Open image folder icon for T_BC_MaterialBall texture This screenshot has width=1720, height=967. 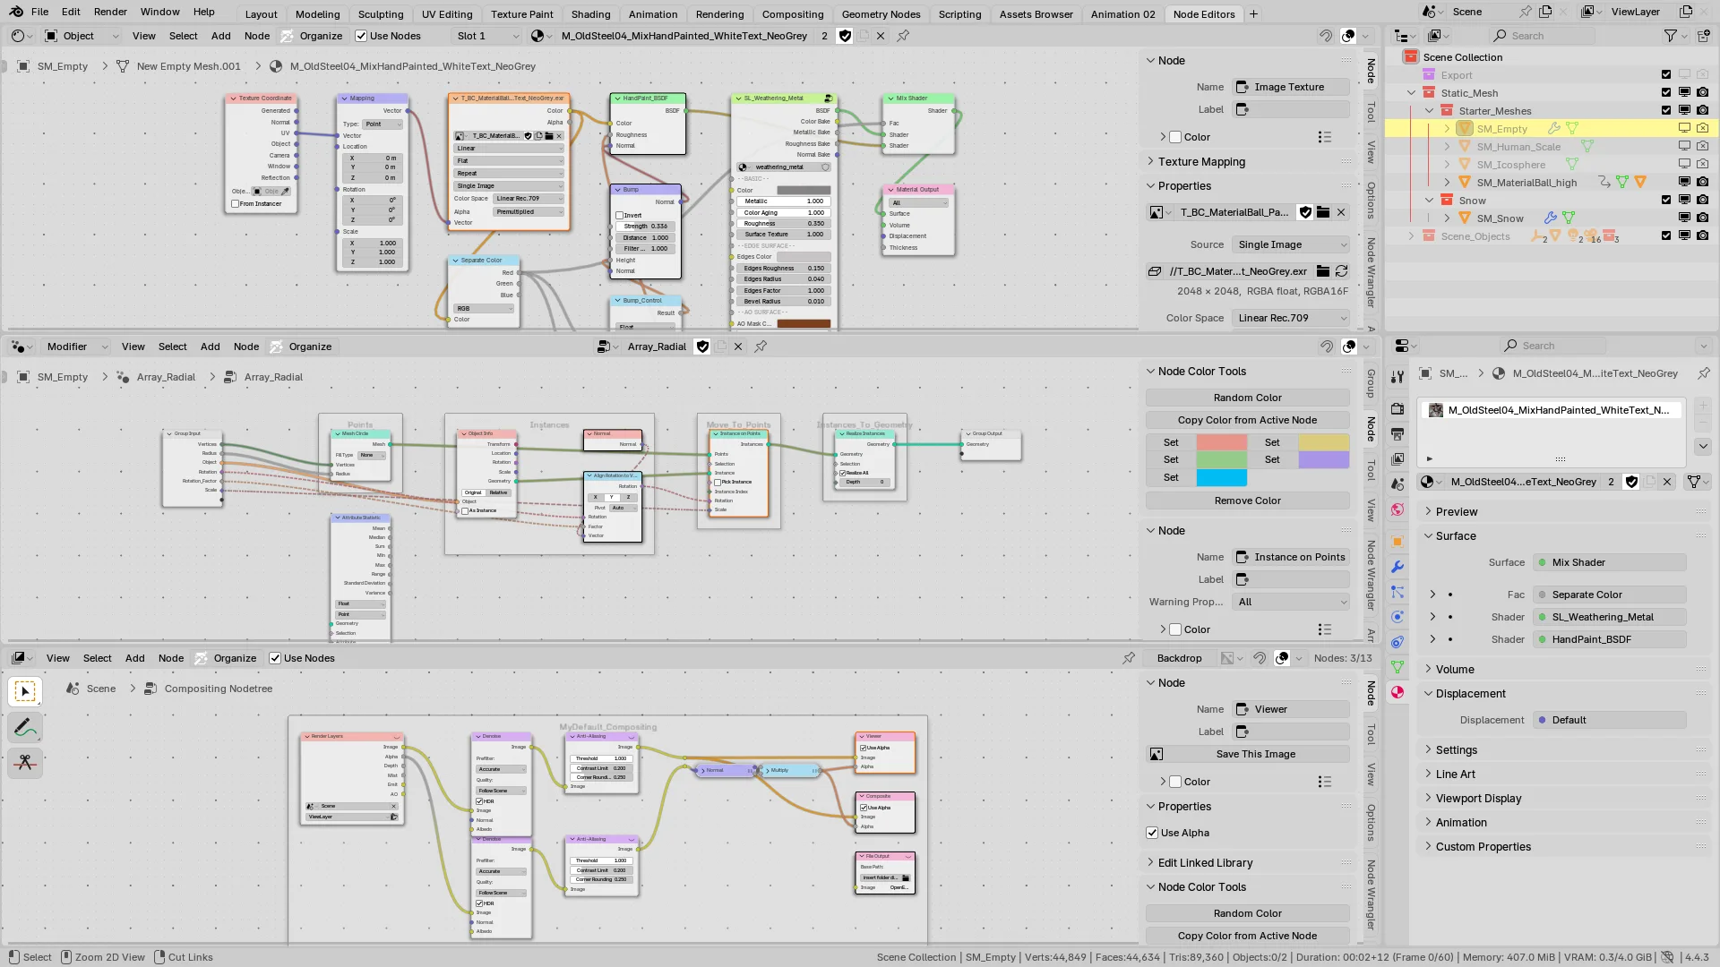tap(1323, 212)
